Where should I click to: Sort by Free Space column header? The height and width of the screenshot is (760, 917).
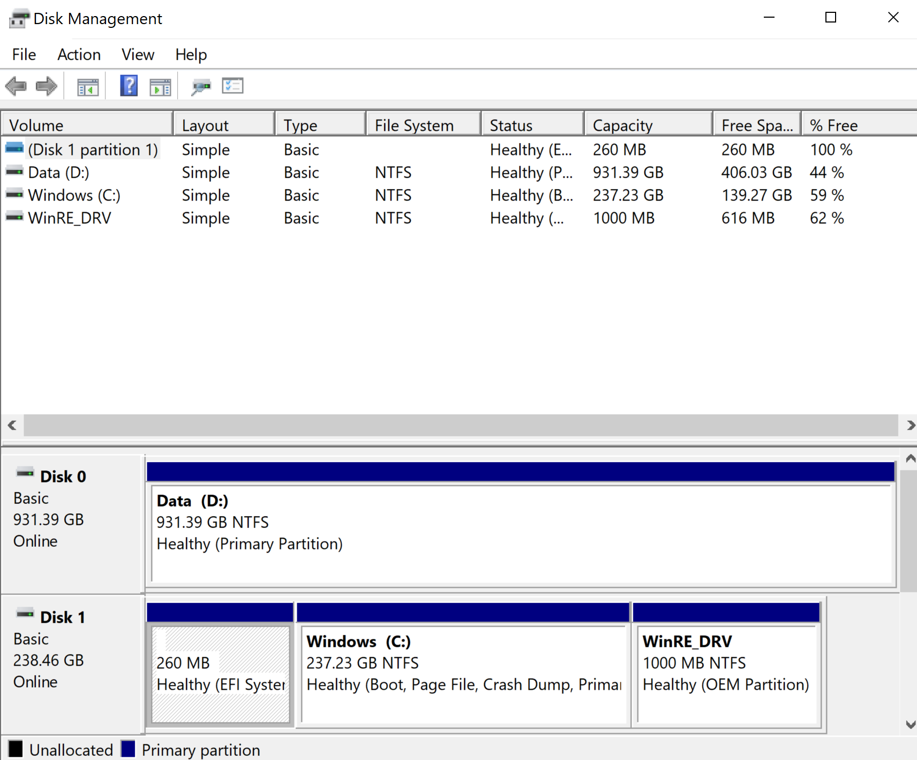pyautogui.click(x=757, y=125)
